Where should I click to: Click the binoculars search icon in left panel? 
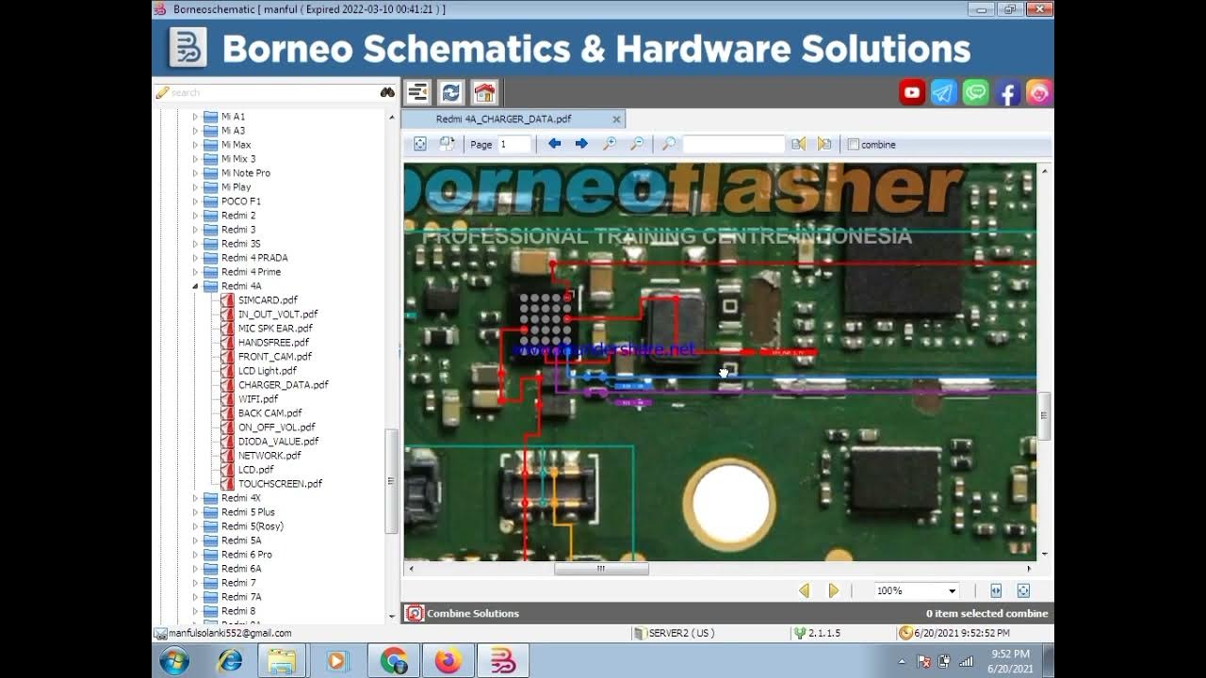tap(387, 92)
